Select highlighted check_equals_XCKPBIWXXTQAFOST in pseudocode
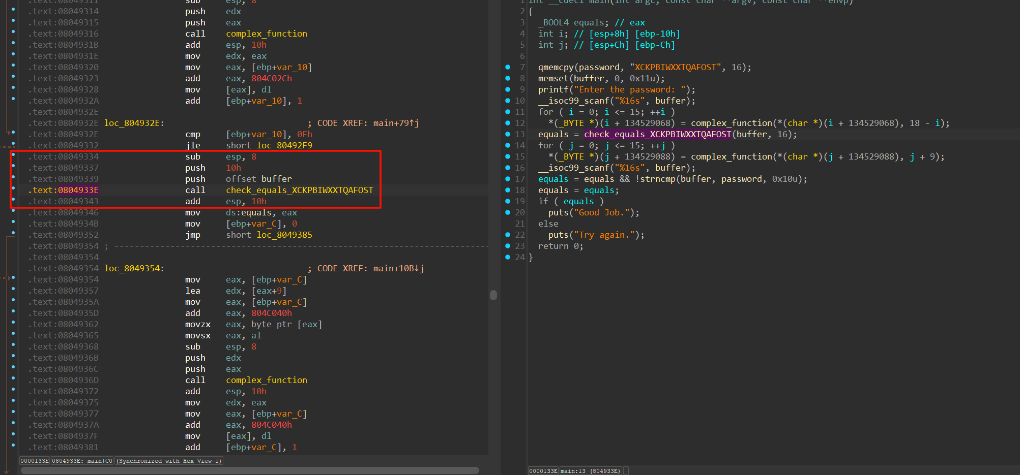The height and width of the screenshot is (475, 1020). (657, 134)
